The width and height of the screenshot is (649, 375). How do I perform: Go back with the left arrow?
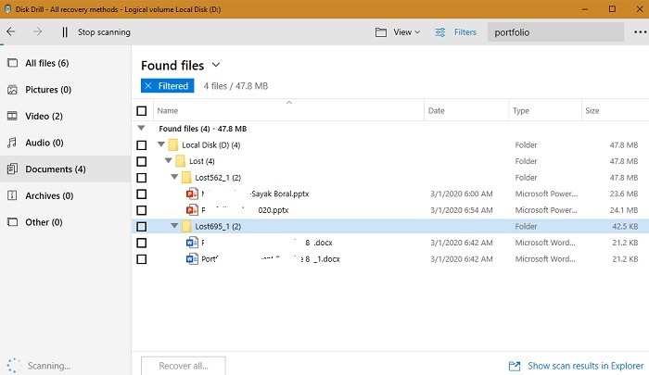click(x=11, y=31)
